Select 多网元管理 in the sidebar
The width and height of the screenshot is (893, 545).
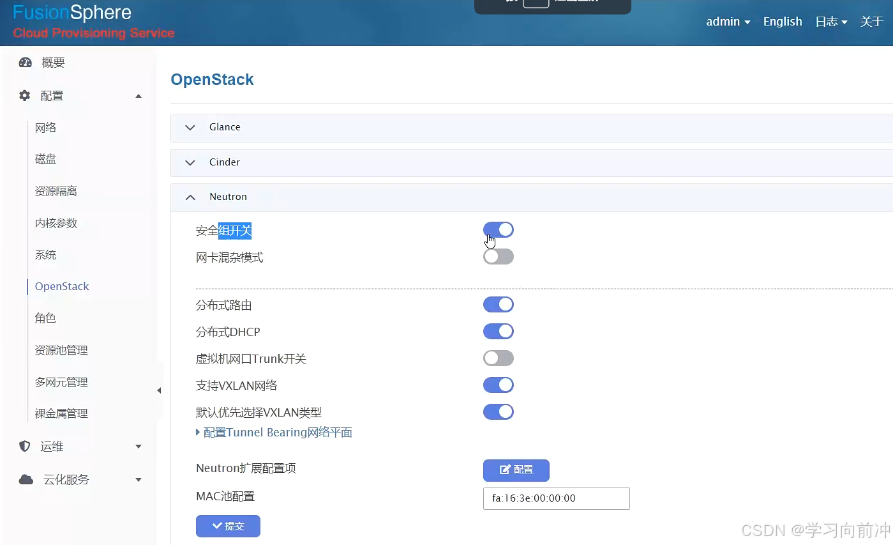(x=61, y=382)
